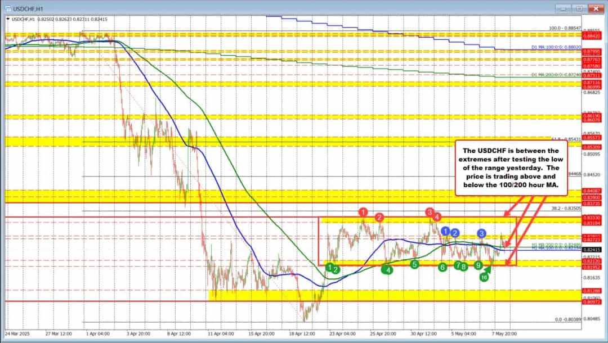
Task: Select red marker 1 at the range top
Action: (364, 212)
